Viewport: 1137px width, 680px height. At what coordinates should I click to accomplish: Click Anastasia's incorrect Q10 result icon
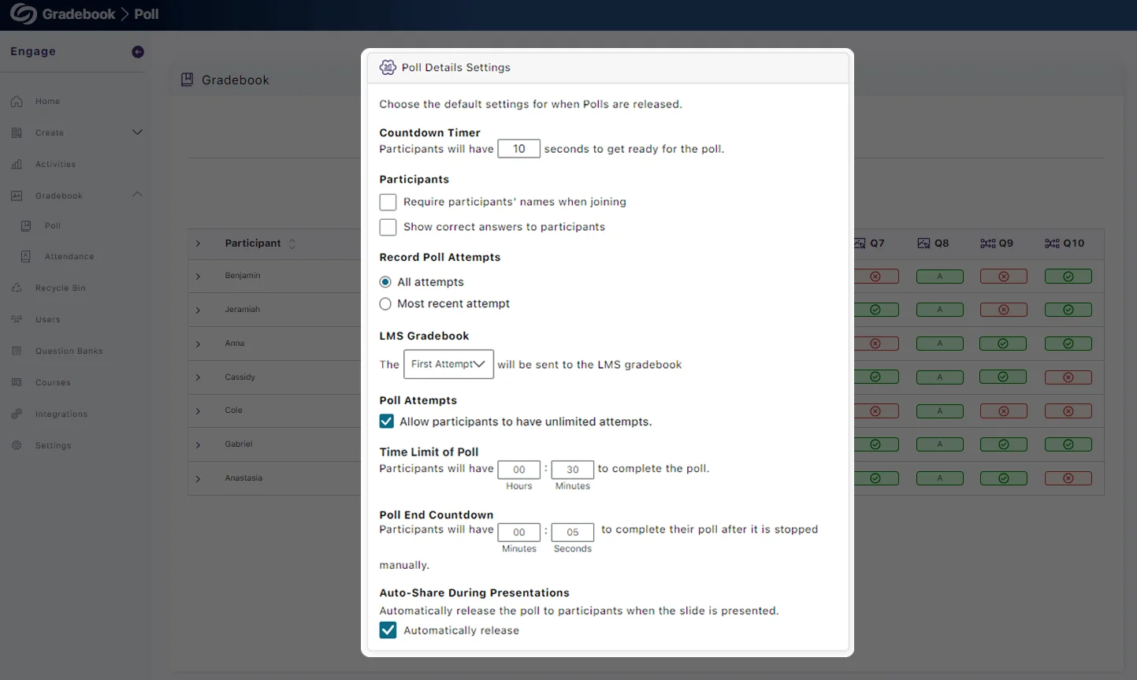point(1068,479)
